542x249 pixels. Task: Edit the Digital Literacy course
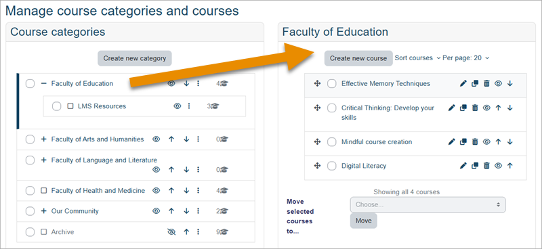coord(463,166)
